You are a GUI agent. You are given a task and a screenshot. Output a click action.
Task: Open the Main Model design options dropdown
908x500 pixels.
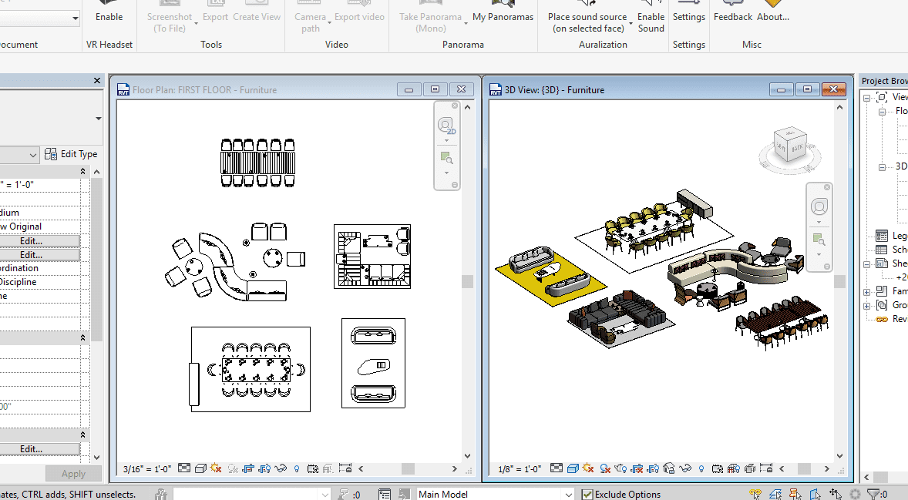(569, 495)
